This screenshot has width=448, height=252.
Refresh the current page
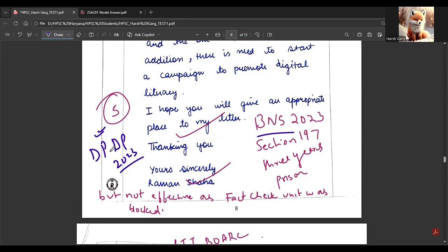pyautogui.click(x=15, y=23)
